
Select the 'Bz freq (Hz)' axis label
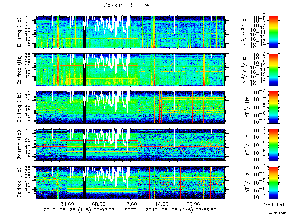pos(19,183)
